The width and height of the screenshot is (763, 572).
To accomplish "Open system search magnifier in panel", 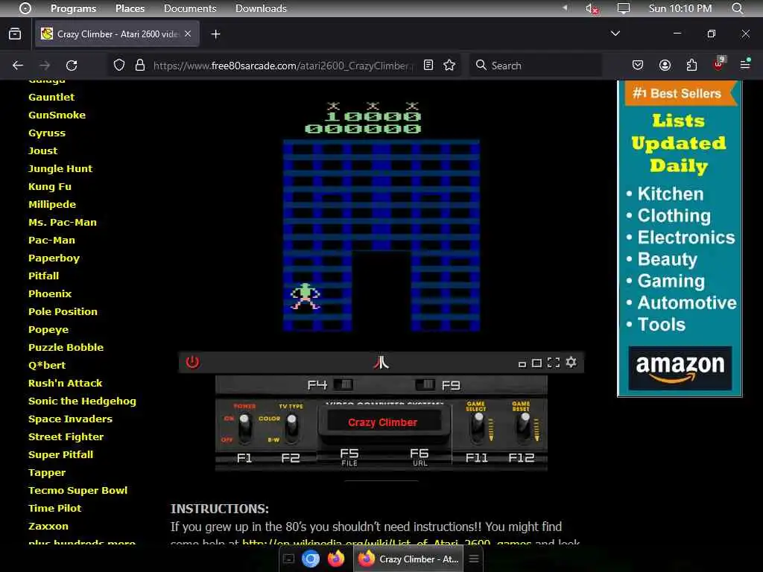I will coord(738,8).
